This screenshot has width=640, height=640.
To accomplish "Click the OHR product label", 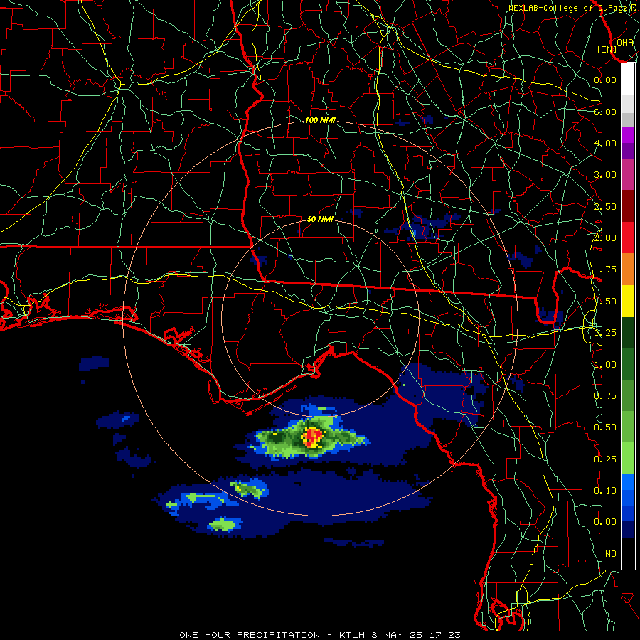I will pyautogui.click(x=625, y=42).
